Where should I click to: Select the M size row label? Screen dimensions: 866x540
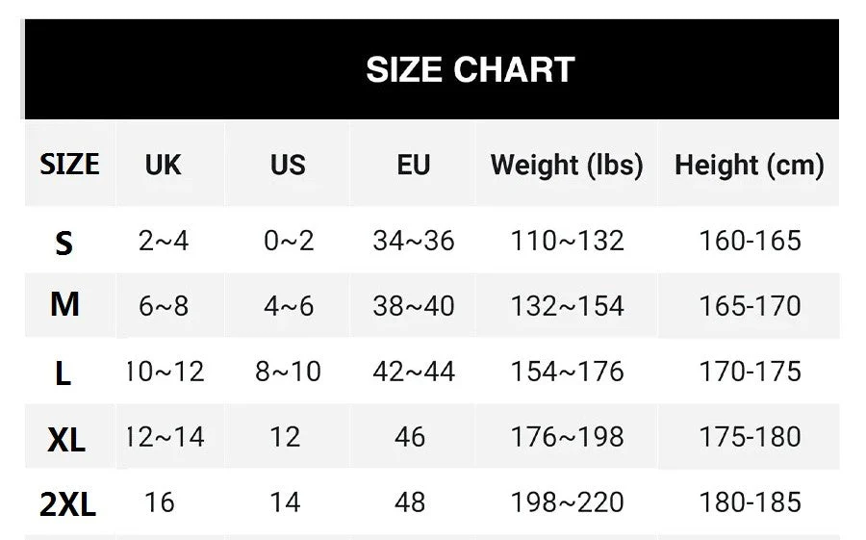(x=64, y=305)
